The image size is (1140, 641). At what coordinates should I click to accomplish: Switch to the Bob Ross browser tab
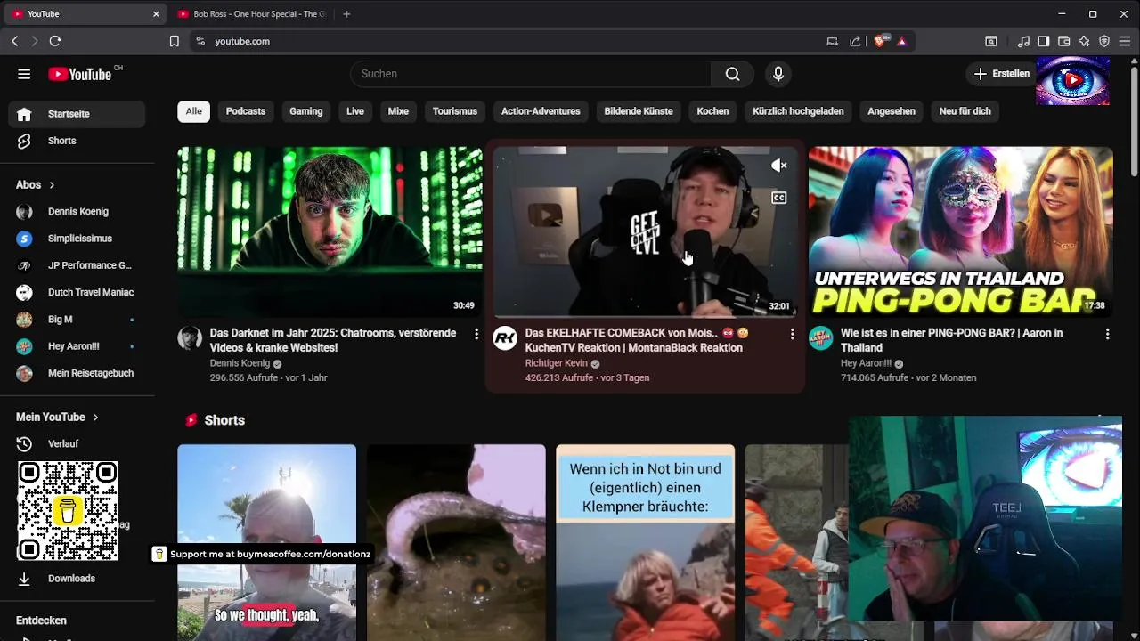(251, 14)
